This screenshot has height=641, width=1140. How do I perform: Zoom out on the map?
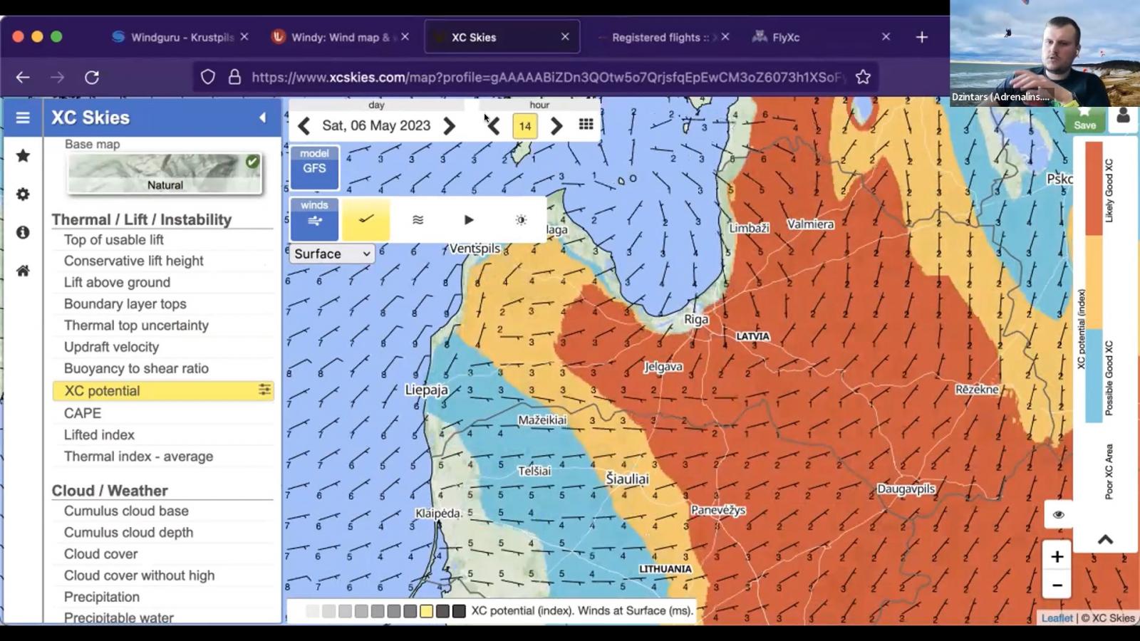coord(1057,585)
